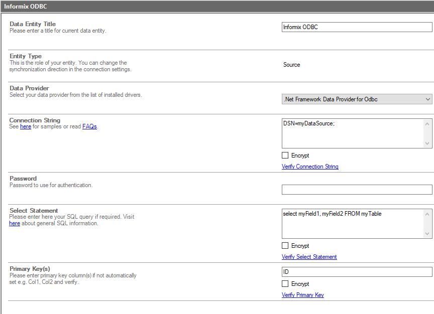Click the Password input field

[357, 190]
